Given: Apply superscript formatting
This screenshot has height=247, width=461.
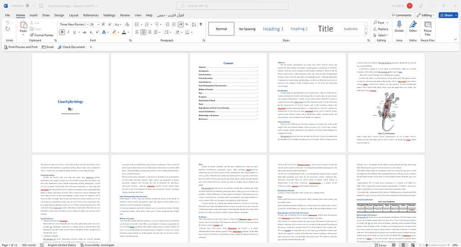Looking at the screenshot, I should (97, 32).
